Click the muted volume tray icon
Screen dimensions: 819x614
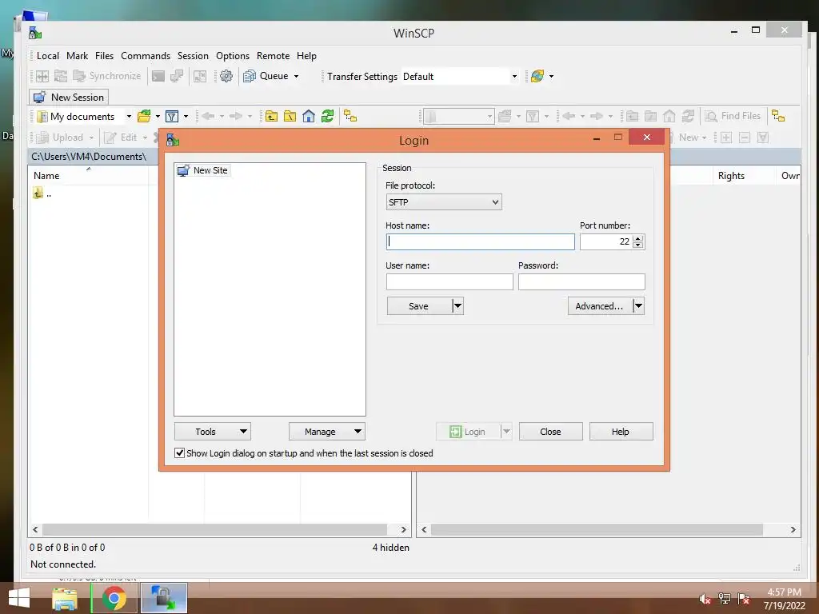pos(705,599)
